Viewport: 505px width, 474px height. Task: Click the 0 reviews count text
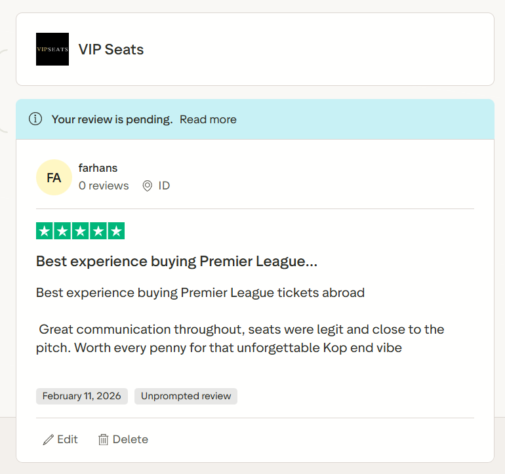click(x=104, y=186)
